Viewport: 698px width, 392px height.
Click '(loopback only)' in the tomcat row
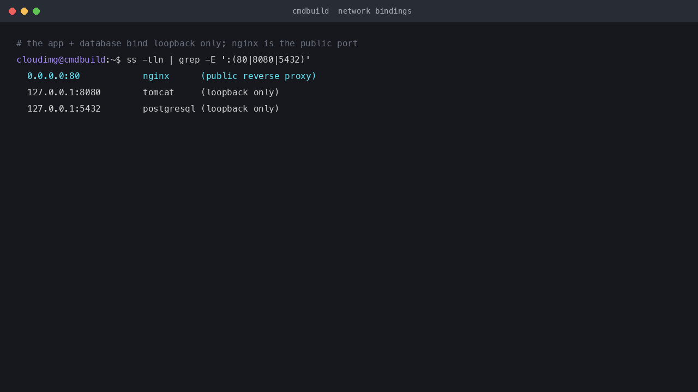click(240, 93)
